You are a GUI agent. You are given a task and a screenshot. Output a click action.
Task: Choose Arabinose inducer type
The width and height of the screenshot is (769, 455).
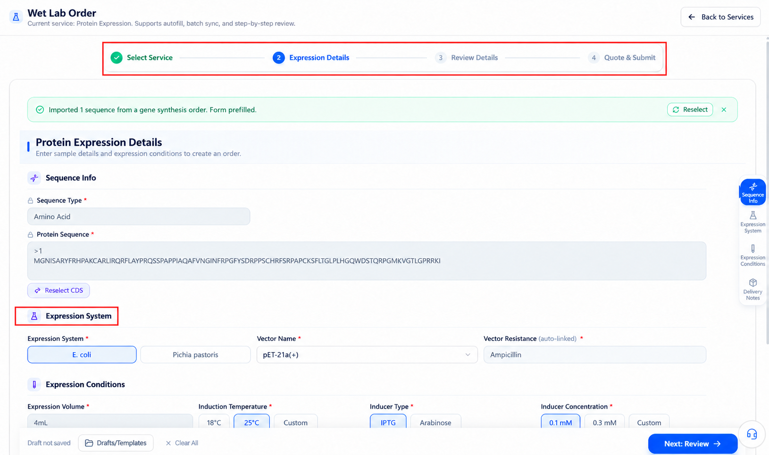pos(435,422)
